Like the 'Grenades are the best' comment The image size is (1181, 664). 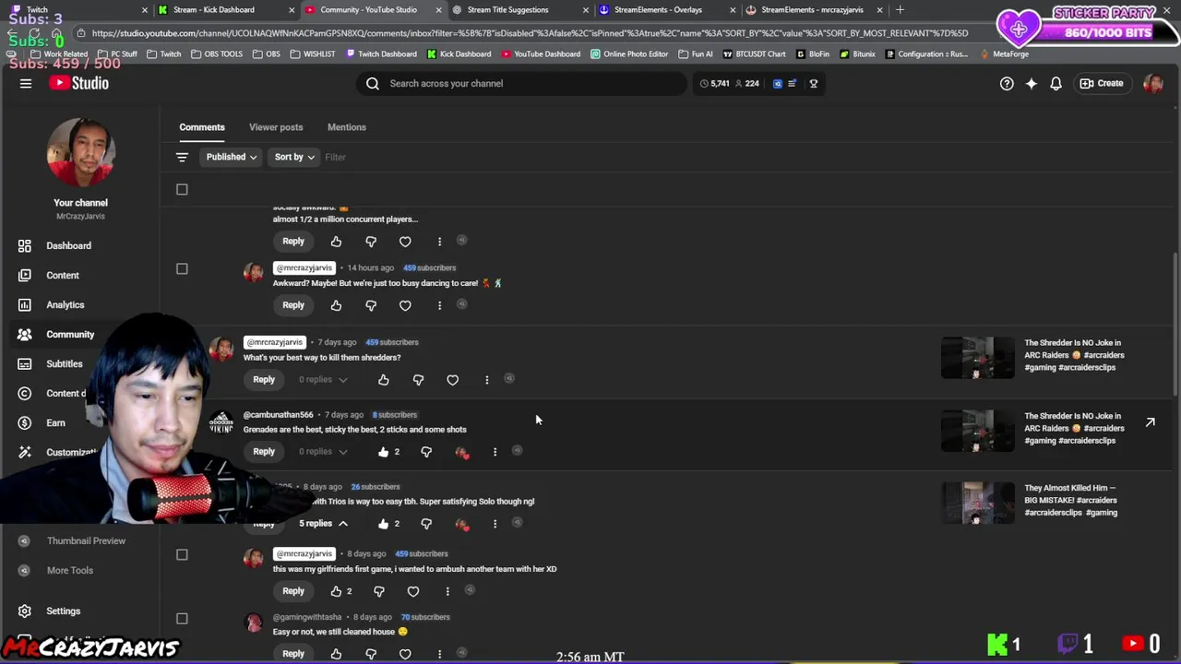(x=384, y=452)
